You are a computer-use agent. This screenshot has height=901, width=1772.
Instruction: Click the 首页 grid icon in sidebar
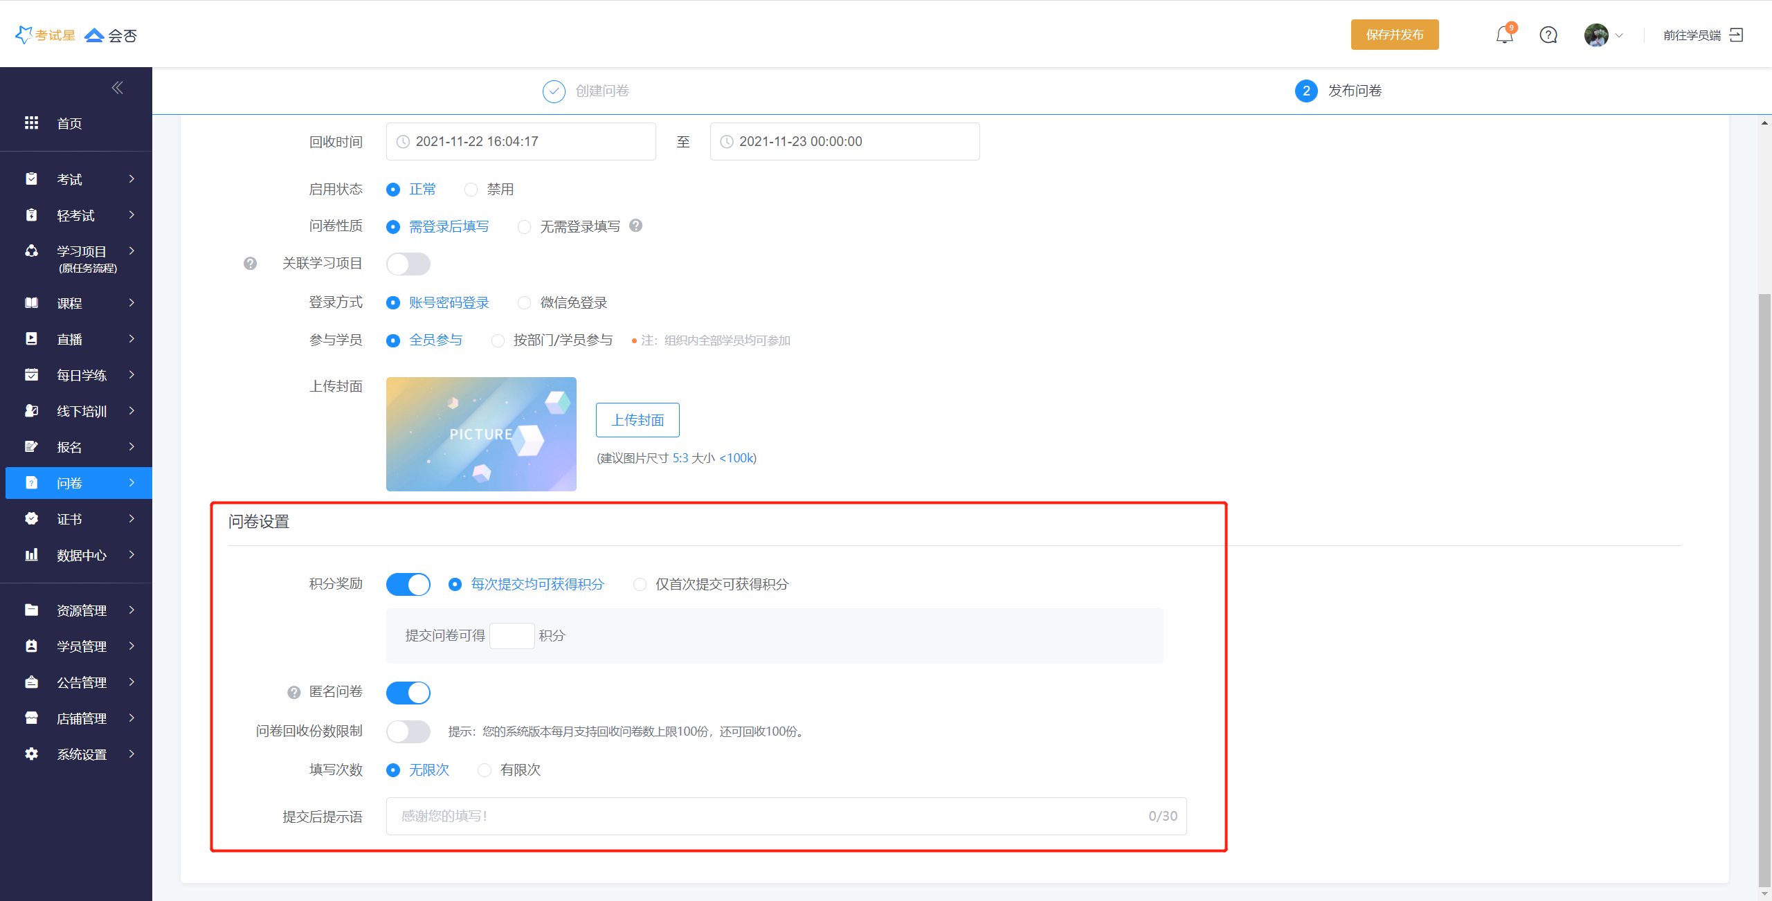tap(32, 122)
